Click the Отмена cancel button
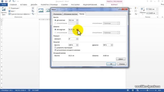Viewport: 164px width, 92px height. (x=122, y=64)
